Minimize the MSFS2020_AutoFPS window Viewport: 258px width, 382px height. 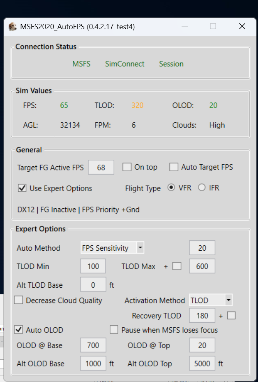pos(184,26)
